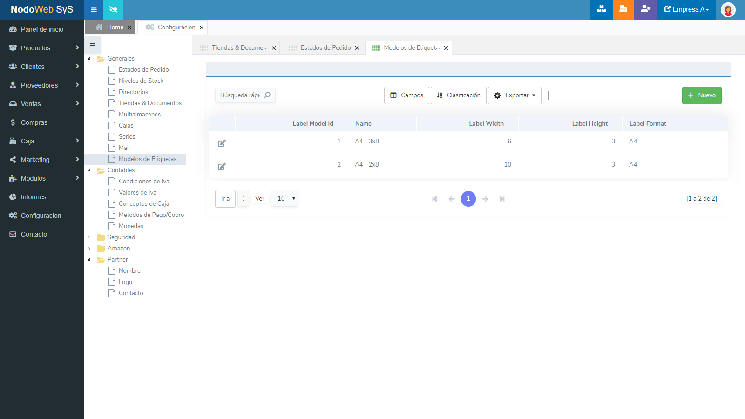Open the user avatar profile menu
745x419 pixels.
[x=728, y=9]
